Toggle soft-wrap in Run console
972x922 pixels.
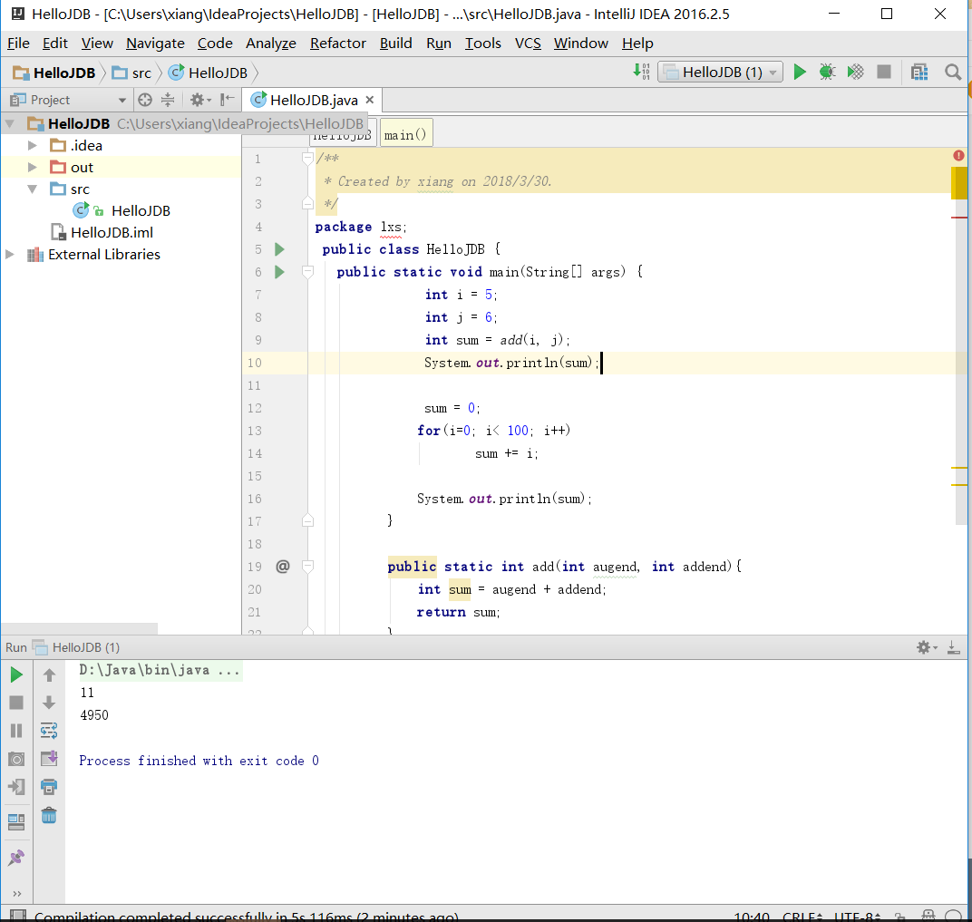coord(49,731)
